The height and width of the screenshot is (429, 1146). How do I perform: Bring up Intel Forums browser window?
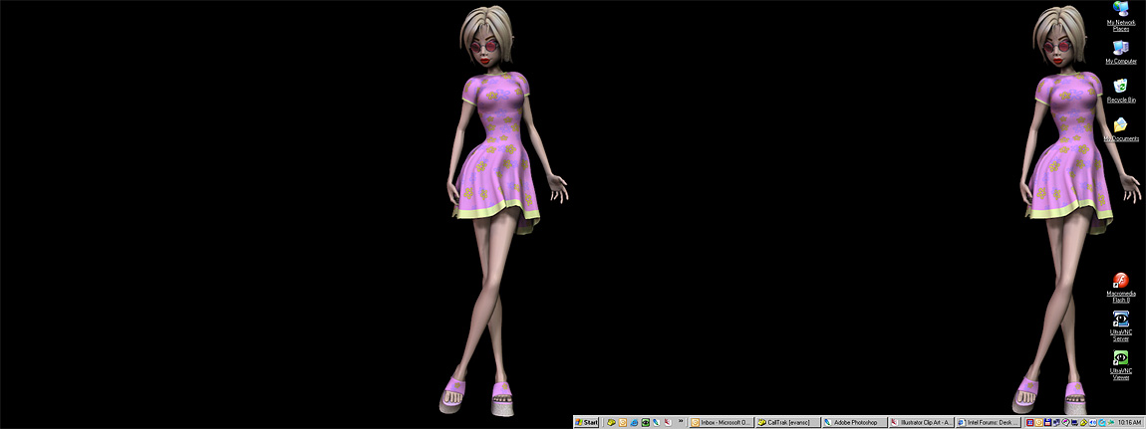[x=987, y=422]
